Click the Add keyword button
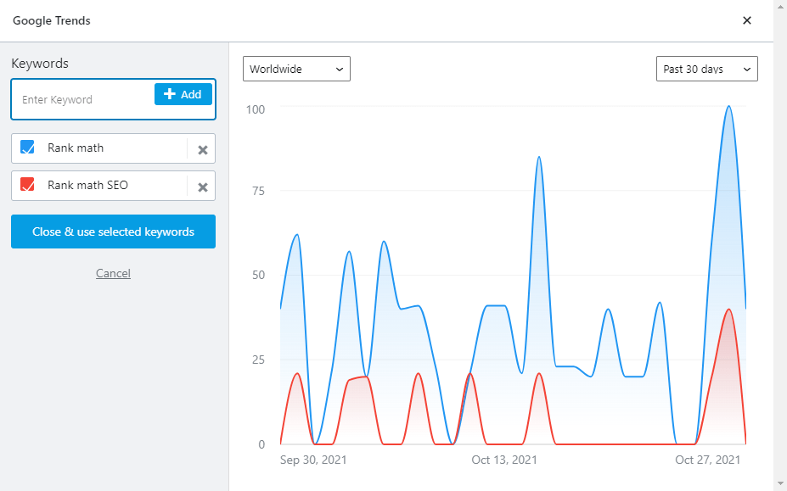 (183, 94)
